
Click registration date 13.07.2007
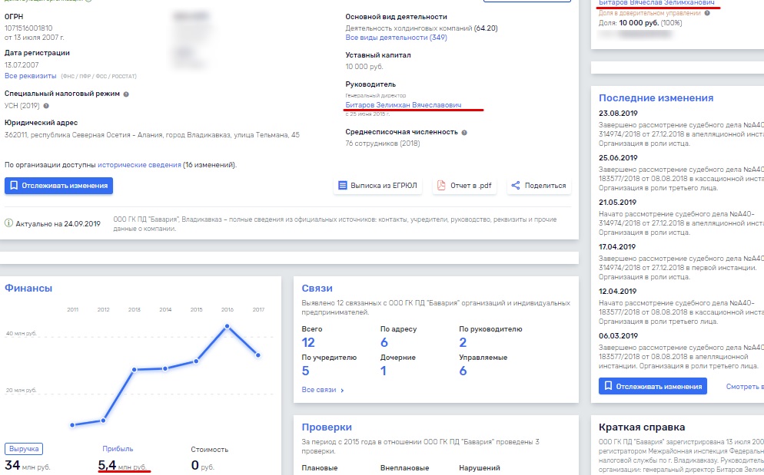point(22,64)
